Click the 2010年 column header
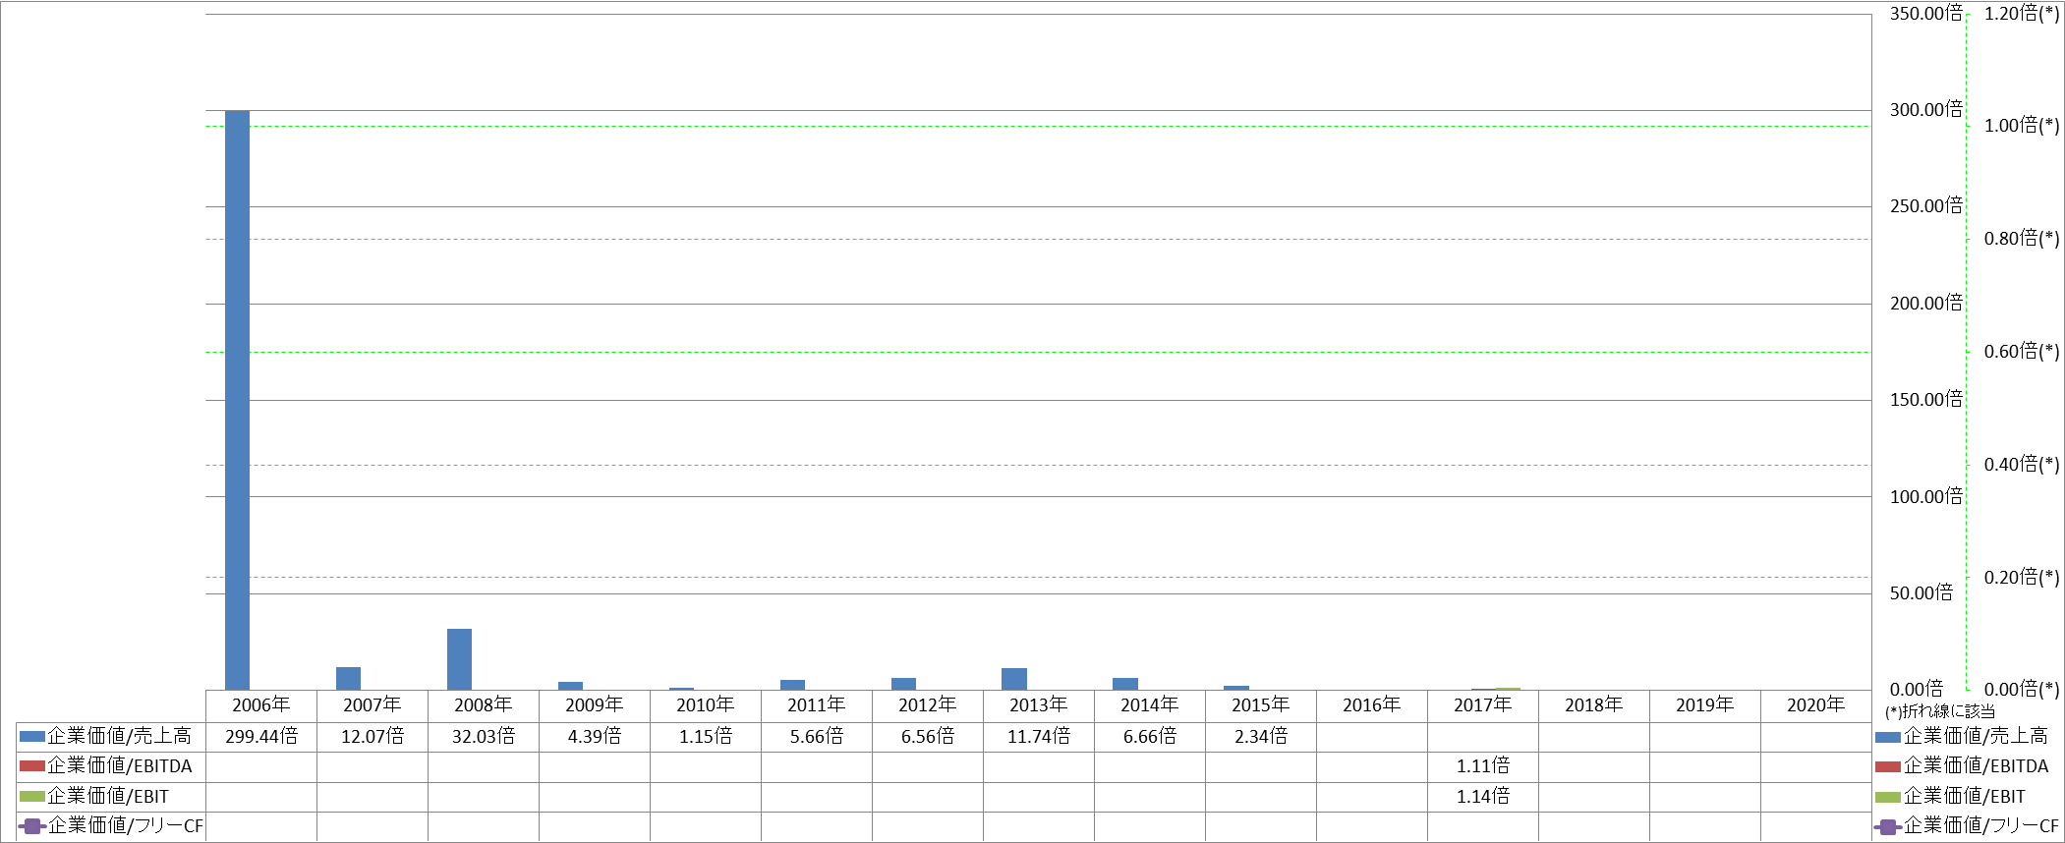 tap(706, 705)
